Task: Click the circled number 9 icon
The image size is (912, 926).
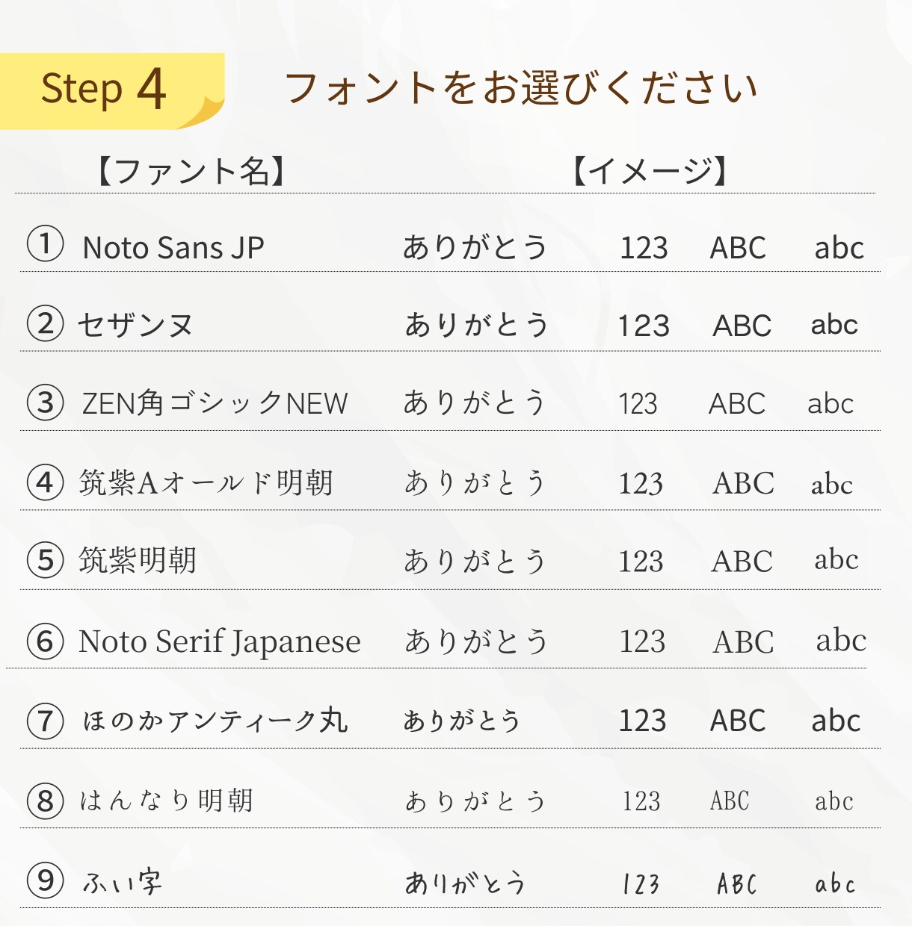Action: [45, 880]
